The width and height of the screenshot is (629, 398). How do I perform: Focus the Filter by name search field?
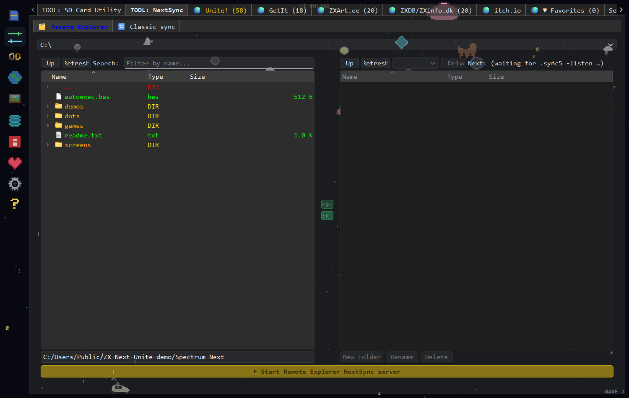click(x=219, y=63)
